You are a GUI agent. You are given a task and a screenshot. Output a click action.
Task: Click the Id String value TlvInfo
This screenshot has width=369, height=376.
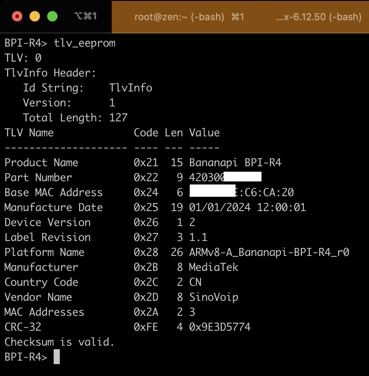[131, 88]
